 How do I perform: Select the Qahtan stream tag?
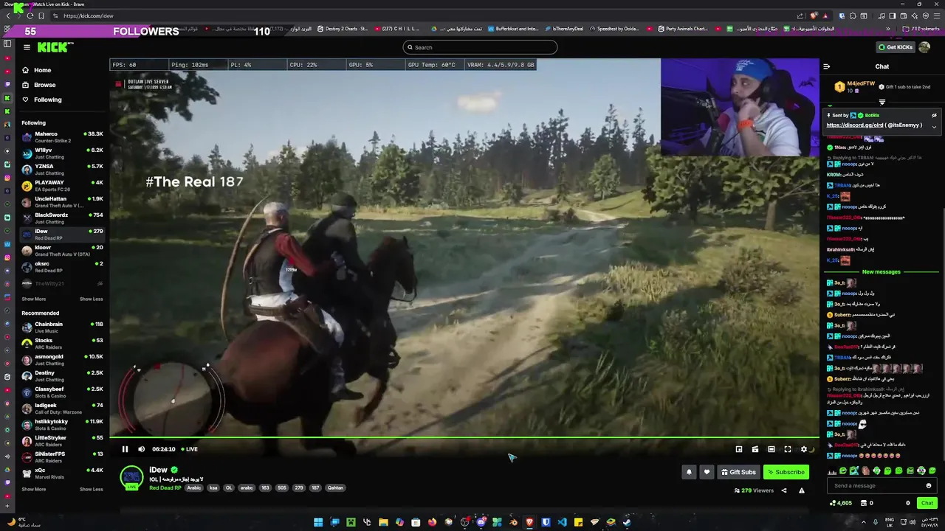[x=335, y=487]
